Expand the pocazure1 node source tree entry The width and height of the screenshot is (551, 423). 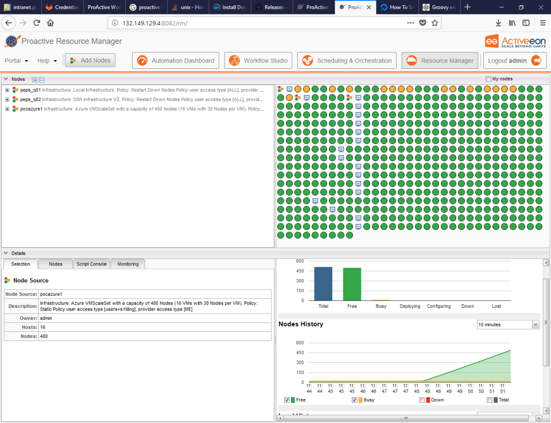(x=6, y=109)
